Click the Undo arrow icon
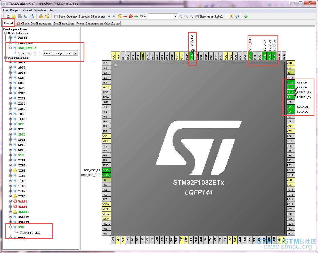Screen dimensions: 318x253 coord(109,16)
